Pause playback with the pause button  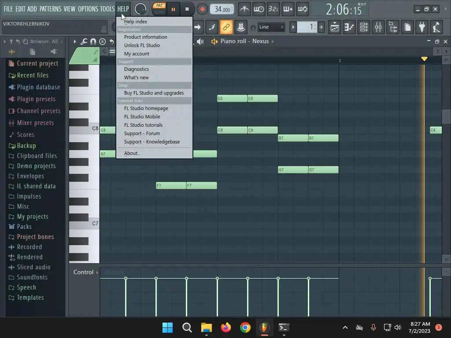(173, 9)
